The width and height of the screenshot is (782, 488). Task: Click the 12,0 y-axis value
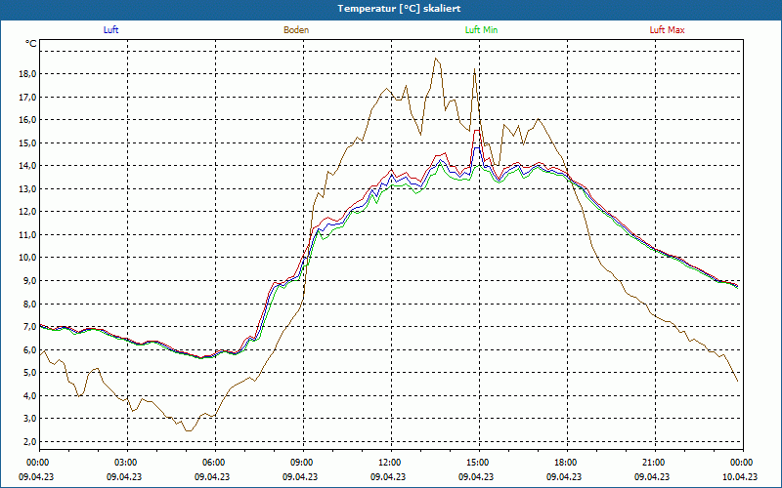[27, 212]
